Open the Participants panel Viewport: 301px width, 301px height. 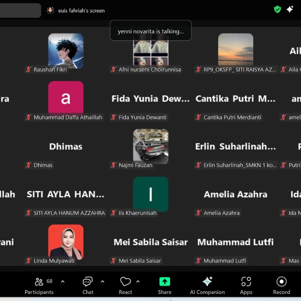39,286
